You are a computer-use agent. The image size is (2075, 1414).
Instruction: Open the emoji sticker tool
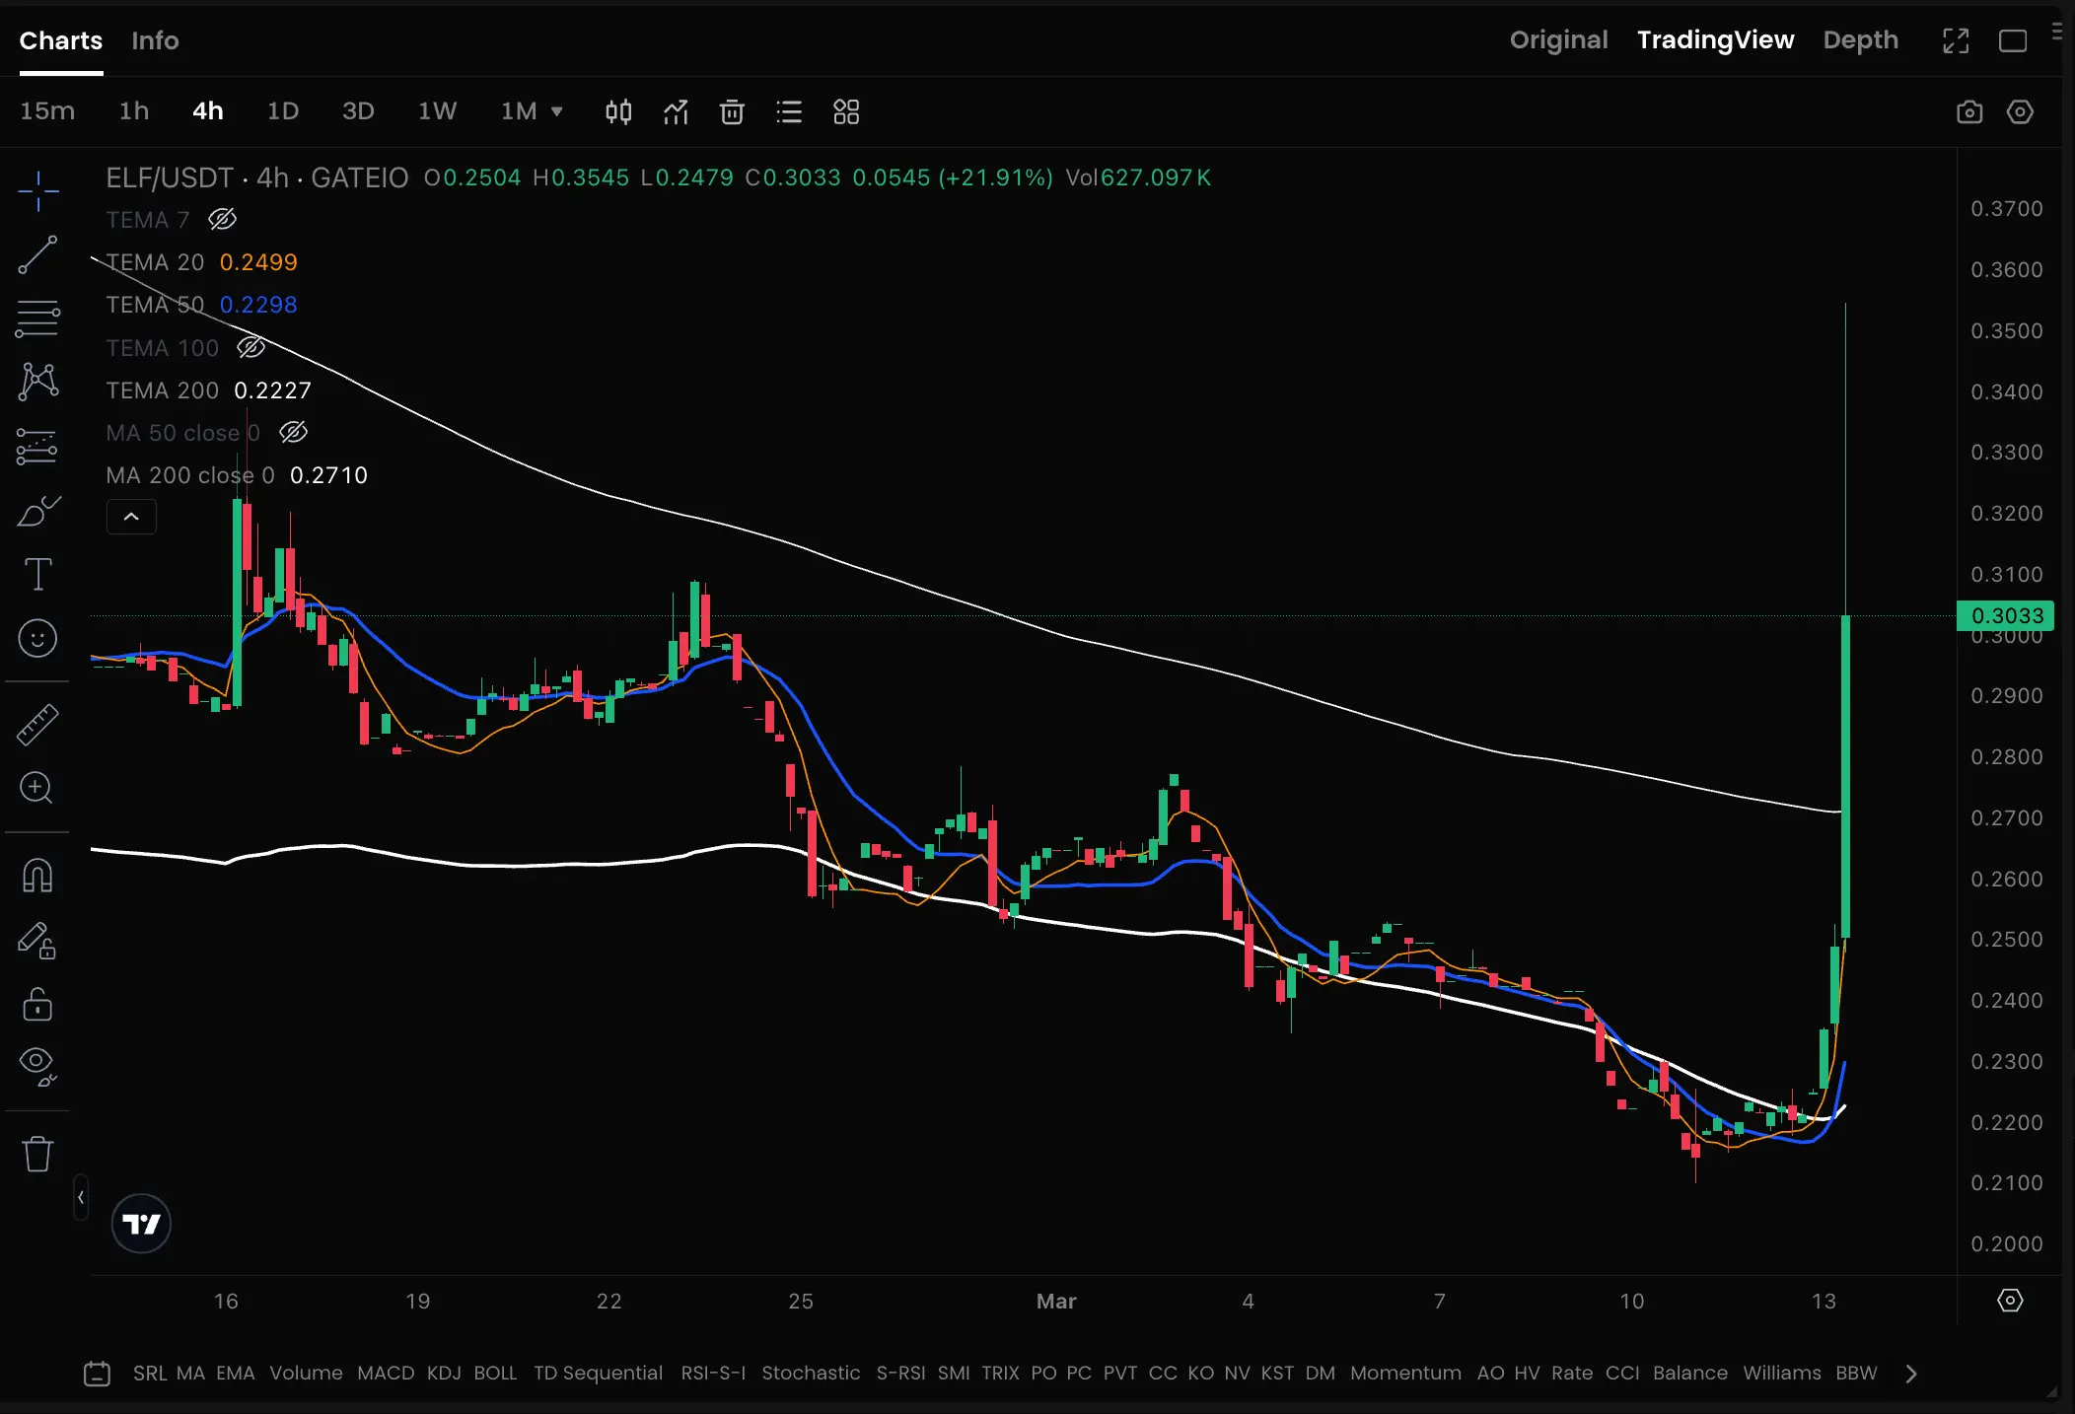37,639
